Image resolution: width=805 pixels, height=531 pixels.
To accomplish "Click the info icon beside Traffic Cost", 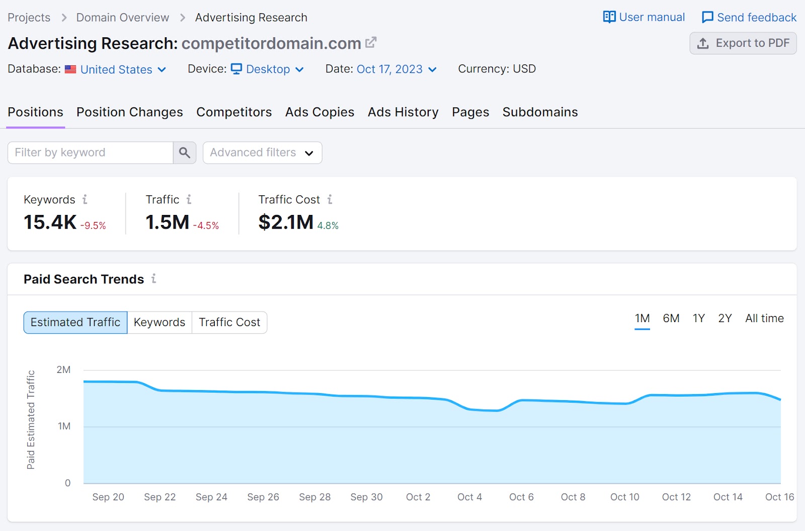I will click(x=330, y=199).
